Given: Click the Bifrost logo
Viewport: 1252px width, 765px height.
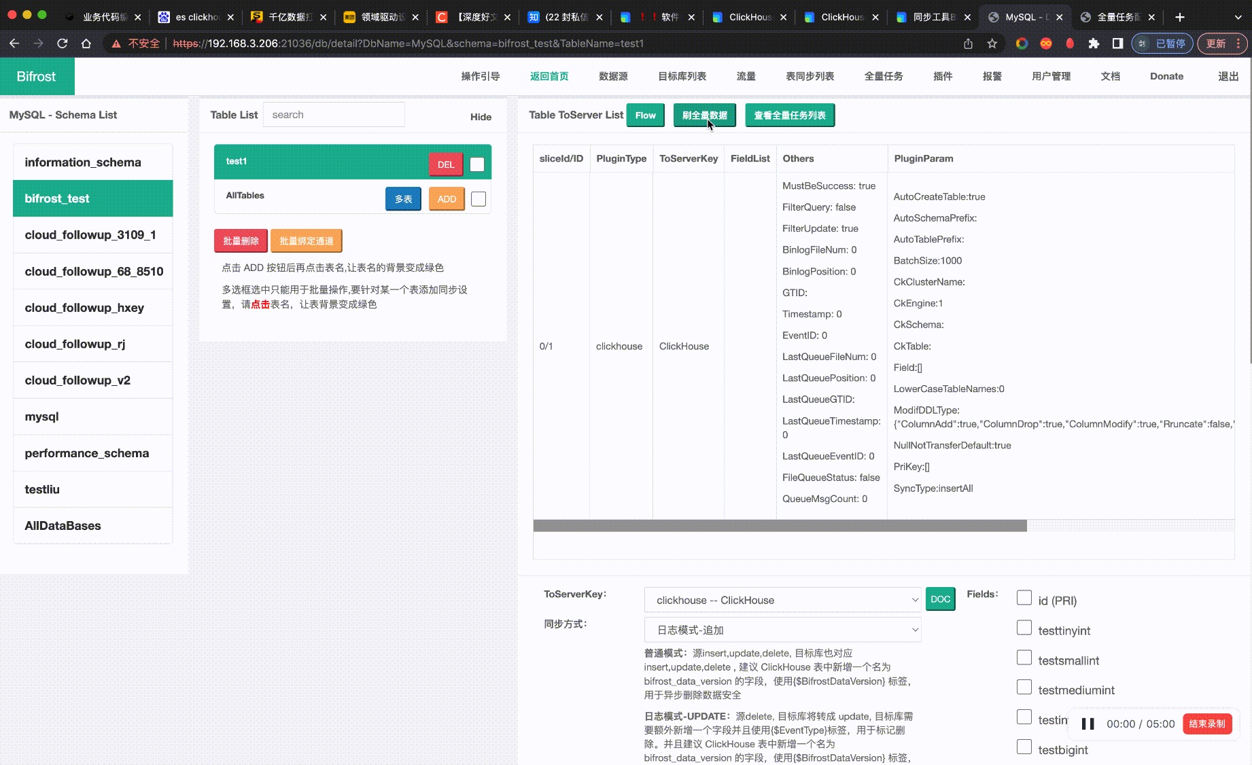Looking at the screenshot, I should point(37,76).
